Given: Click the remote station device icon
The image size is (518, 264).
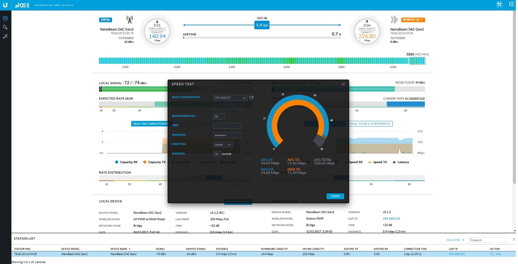Looking at the screenshot, I should coord(394,20).
